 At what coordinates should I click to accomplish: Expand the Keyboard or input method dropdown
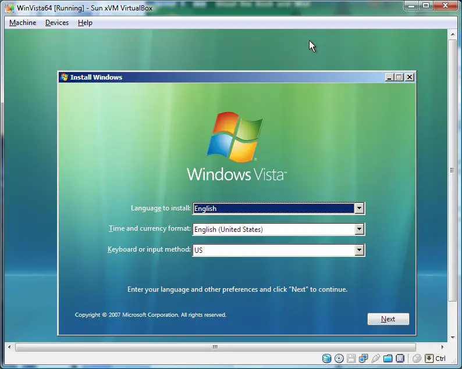[x=359, y=250]
